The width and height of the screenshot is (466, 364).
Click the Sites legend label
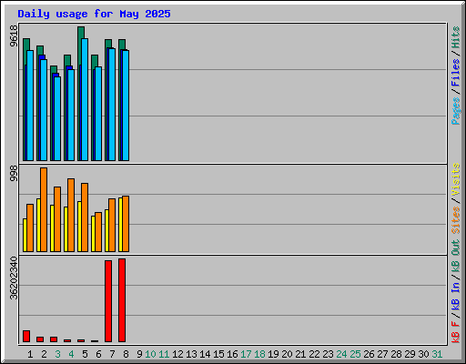456,220
